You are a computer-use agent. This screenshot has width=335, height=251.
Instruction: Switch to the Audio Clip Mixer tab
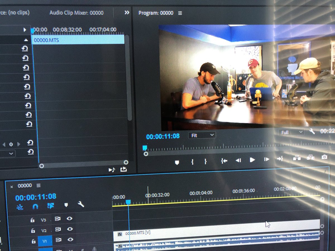[x=76, y=13]
